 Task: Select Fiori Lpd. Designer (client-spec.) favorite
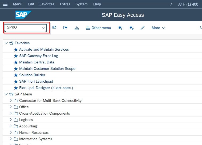(x=46, y=88)
